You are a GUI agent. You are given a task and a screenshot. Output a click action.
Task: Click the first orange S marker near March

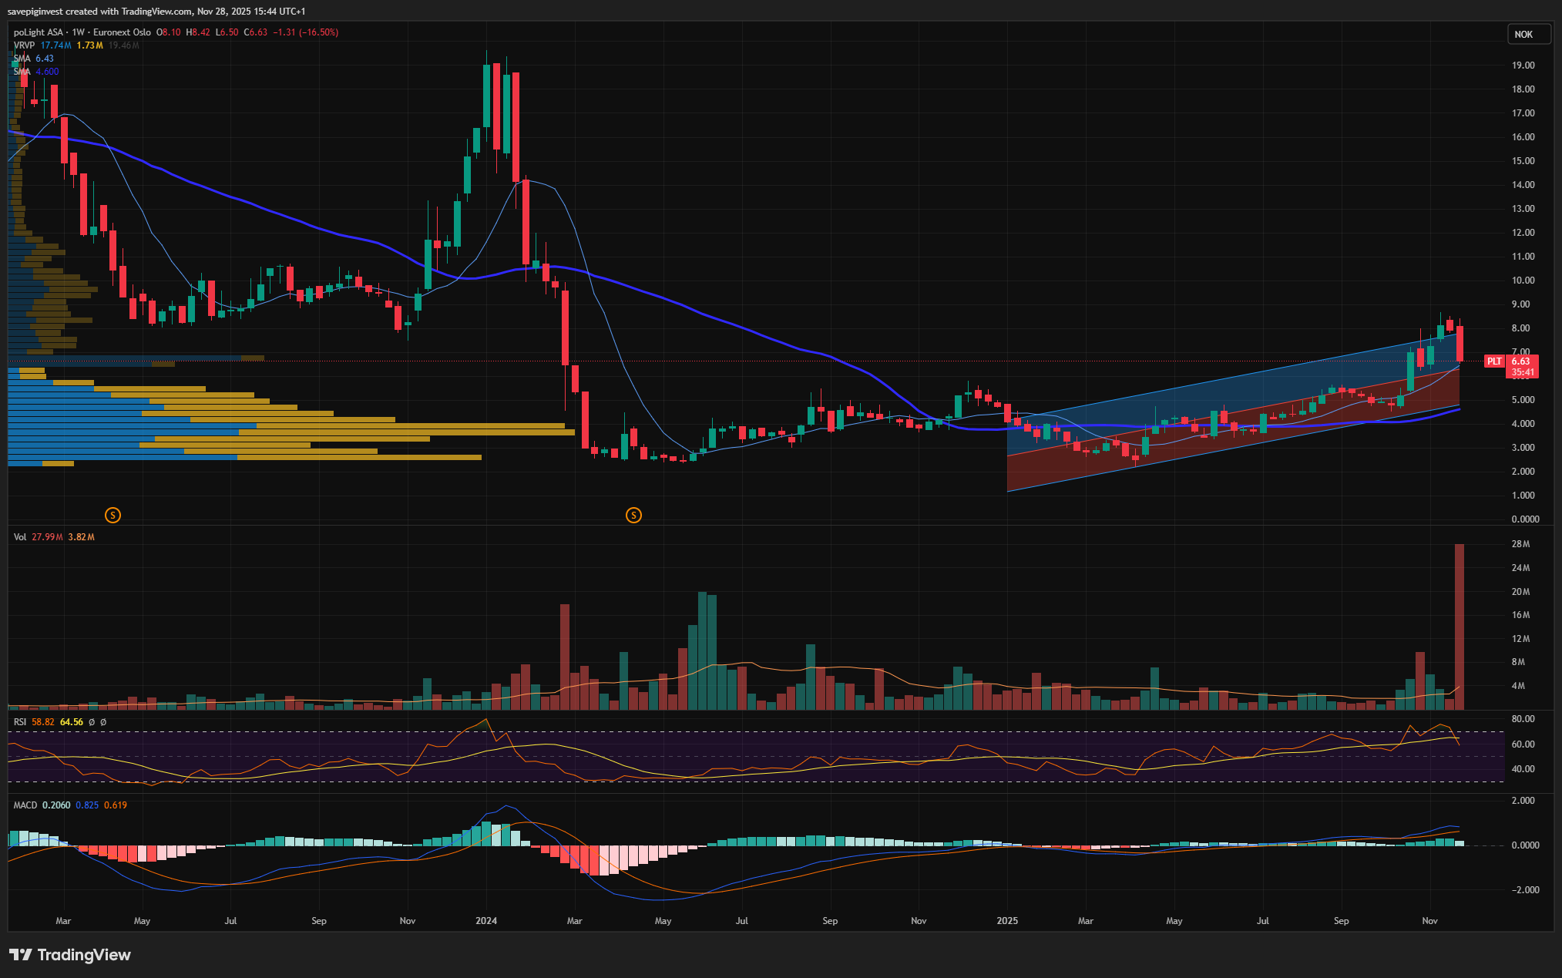113,515
